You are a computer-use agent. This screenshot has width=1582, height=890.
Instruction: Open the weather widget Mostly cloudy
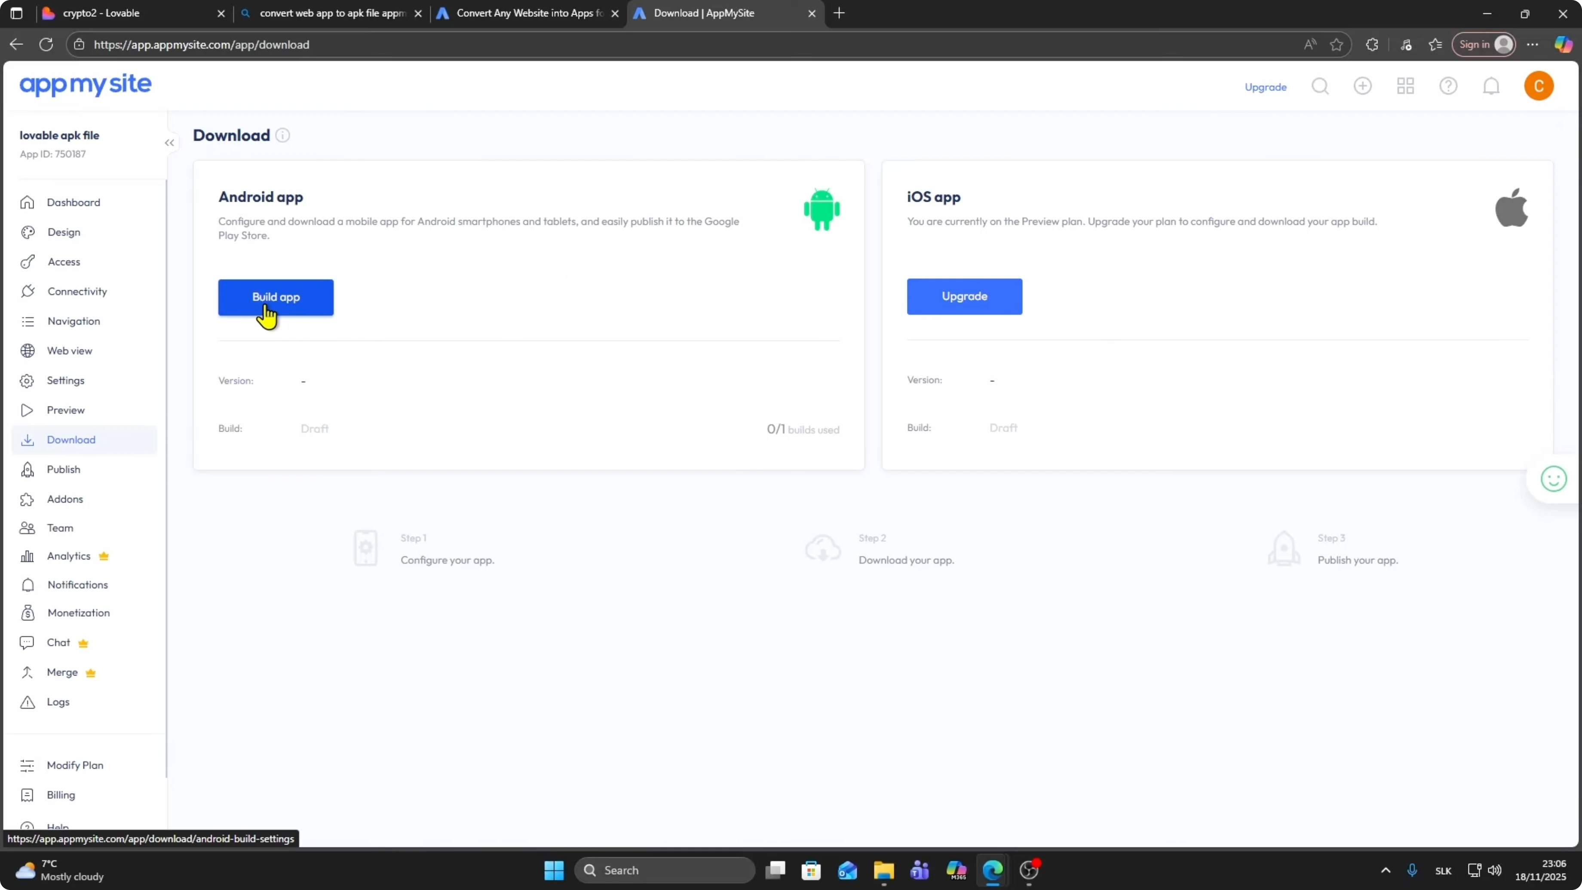(x=60, y=870)
